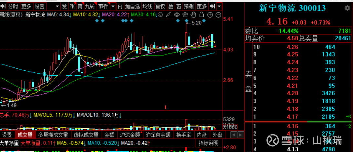The height and width of the screenshot is (152, 353).
Task: Click sell level 4 volume 3426
Action: coord(328,93)
